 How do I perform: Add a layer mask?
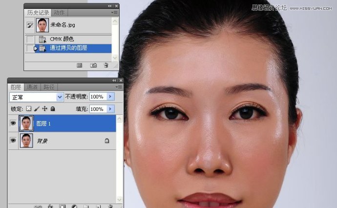pyautogui.click(x=62, y=206)
